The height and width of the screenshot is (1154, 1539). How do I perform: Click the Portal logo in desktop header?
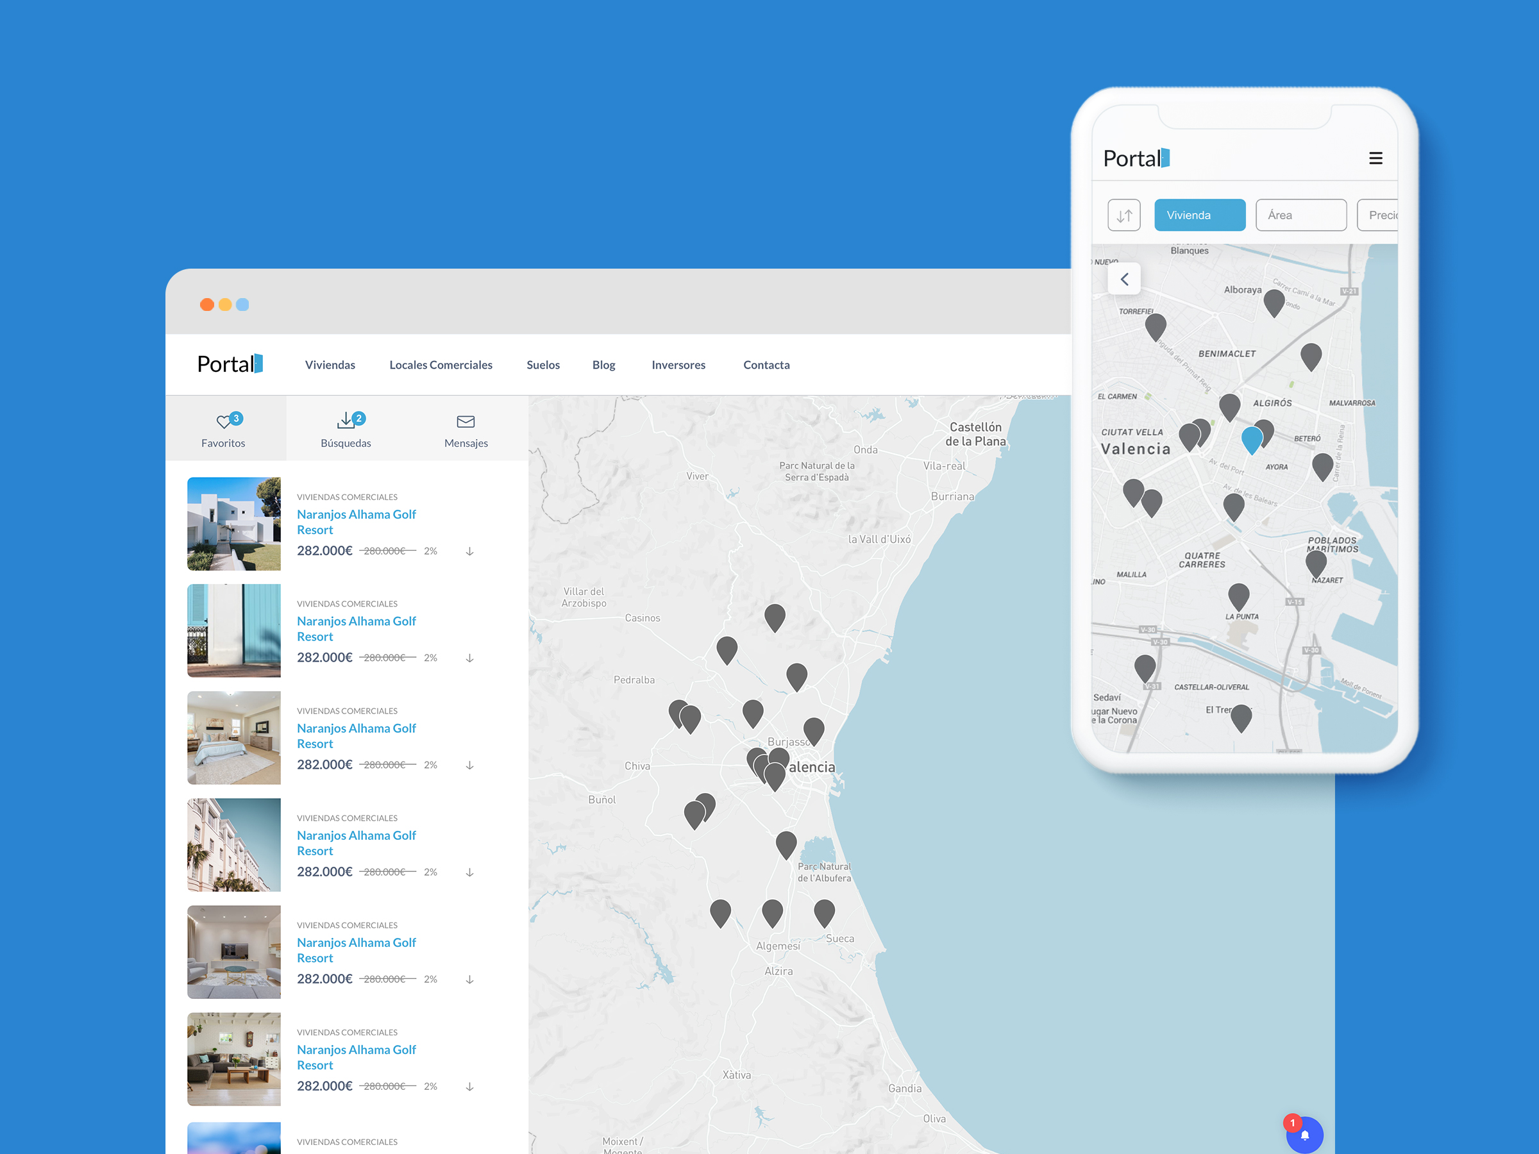[230, 364]
